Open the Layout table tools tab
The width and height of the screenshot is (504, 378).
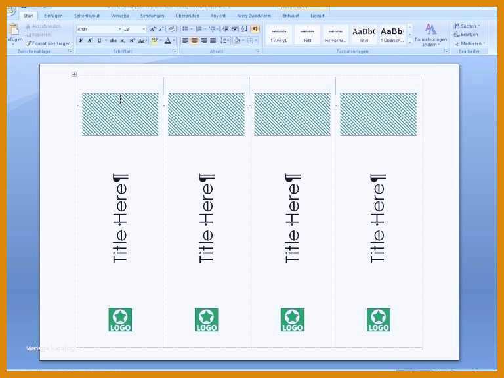[x=317, y=16]
